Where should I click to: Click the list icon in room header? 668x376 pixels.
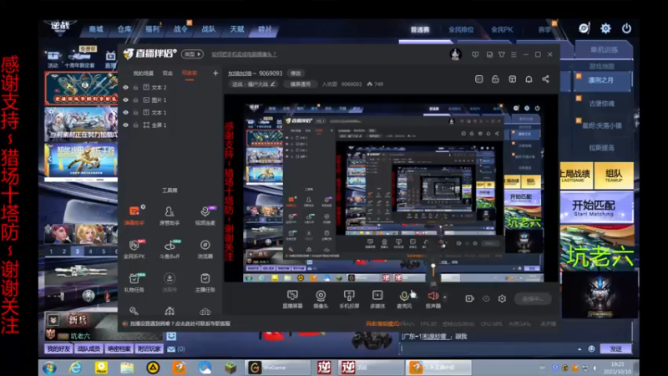point(478,79)
